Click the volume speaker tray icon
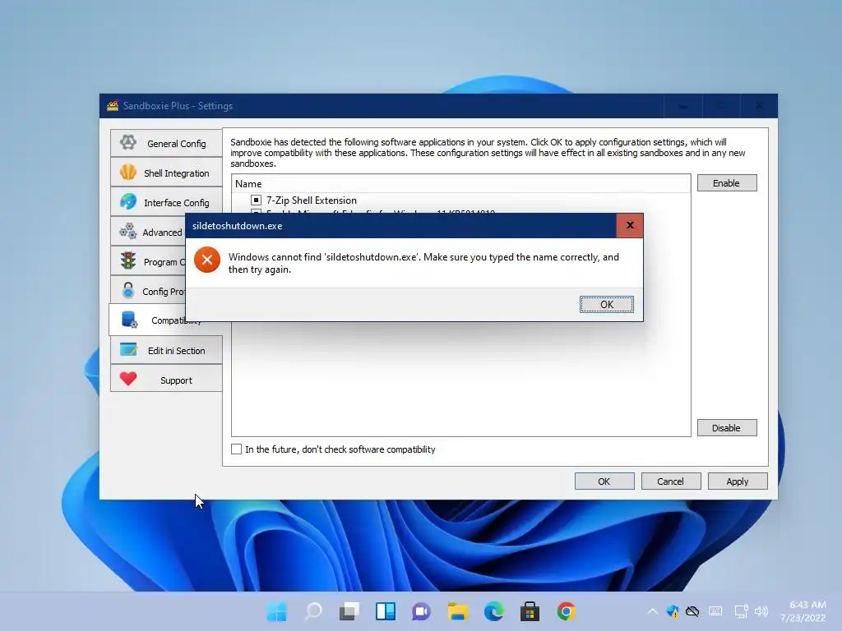The width and height of the screenshot is (842, 631). pos(761,611)
